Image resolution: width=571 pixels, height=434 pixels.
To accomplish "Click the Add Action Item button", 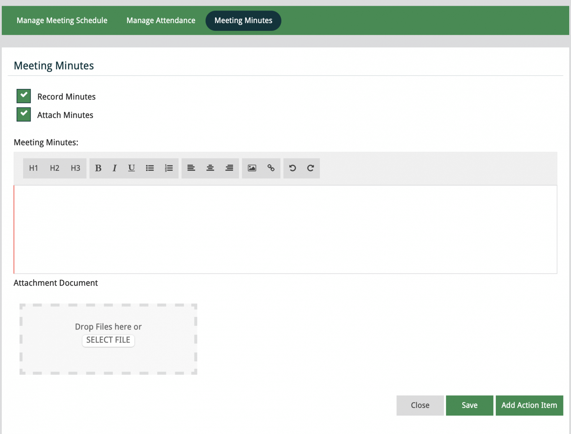I will tap(529, 405).
